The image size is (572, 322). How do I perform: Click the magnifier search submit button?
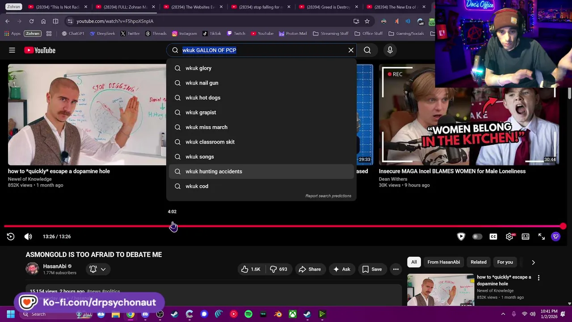tap(367, 50)
